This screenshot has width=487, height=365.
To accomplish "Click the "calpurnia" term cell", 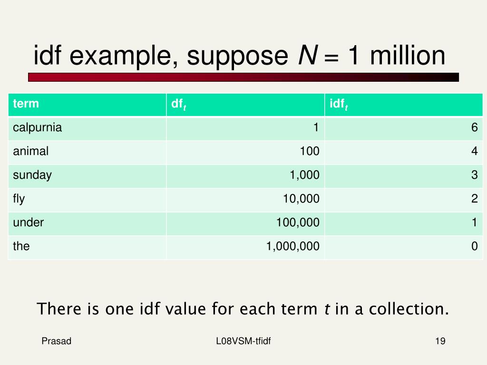I will tap(88, 128).
